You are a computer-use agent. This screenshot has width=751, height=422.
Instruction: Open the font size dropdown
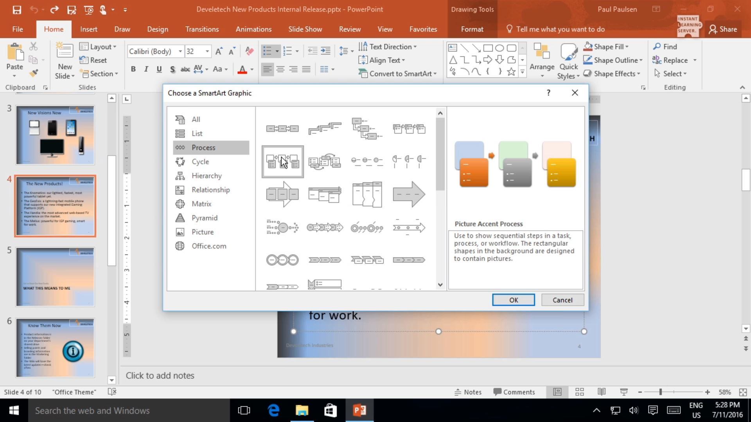pos(207,51)
